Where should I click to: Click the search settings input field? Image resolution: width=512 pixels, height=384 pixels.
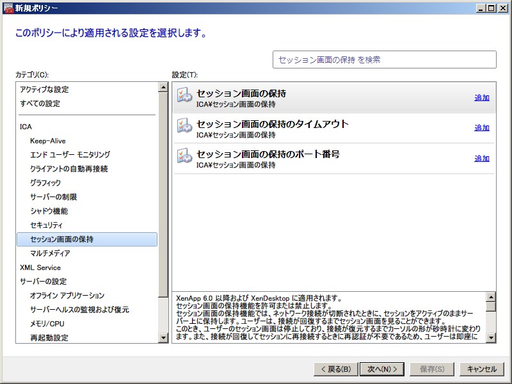coord(384,60)
